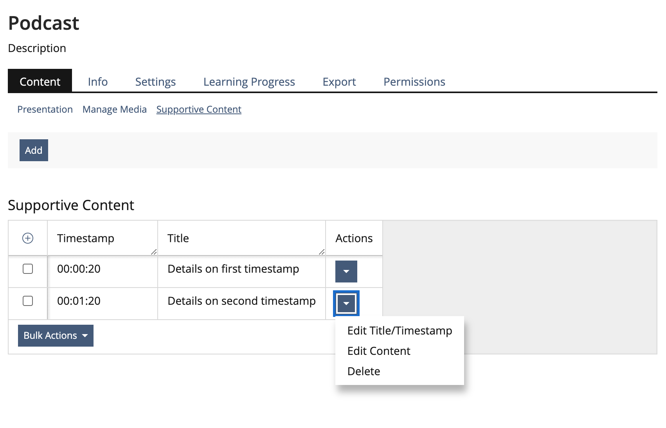This screenshot has height=428, width=666.
Task: Choose Edit Title/Timestamp from the menu
Action: pos(400,331)
